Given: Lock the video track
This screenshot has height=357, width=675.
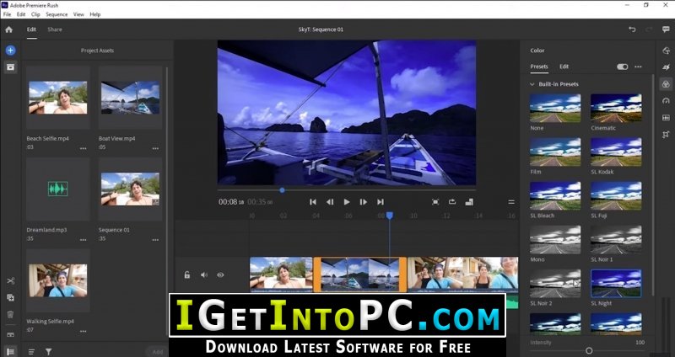Looking at the screenshot, I should 187,275.
